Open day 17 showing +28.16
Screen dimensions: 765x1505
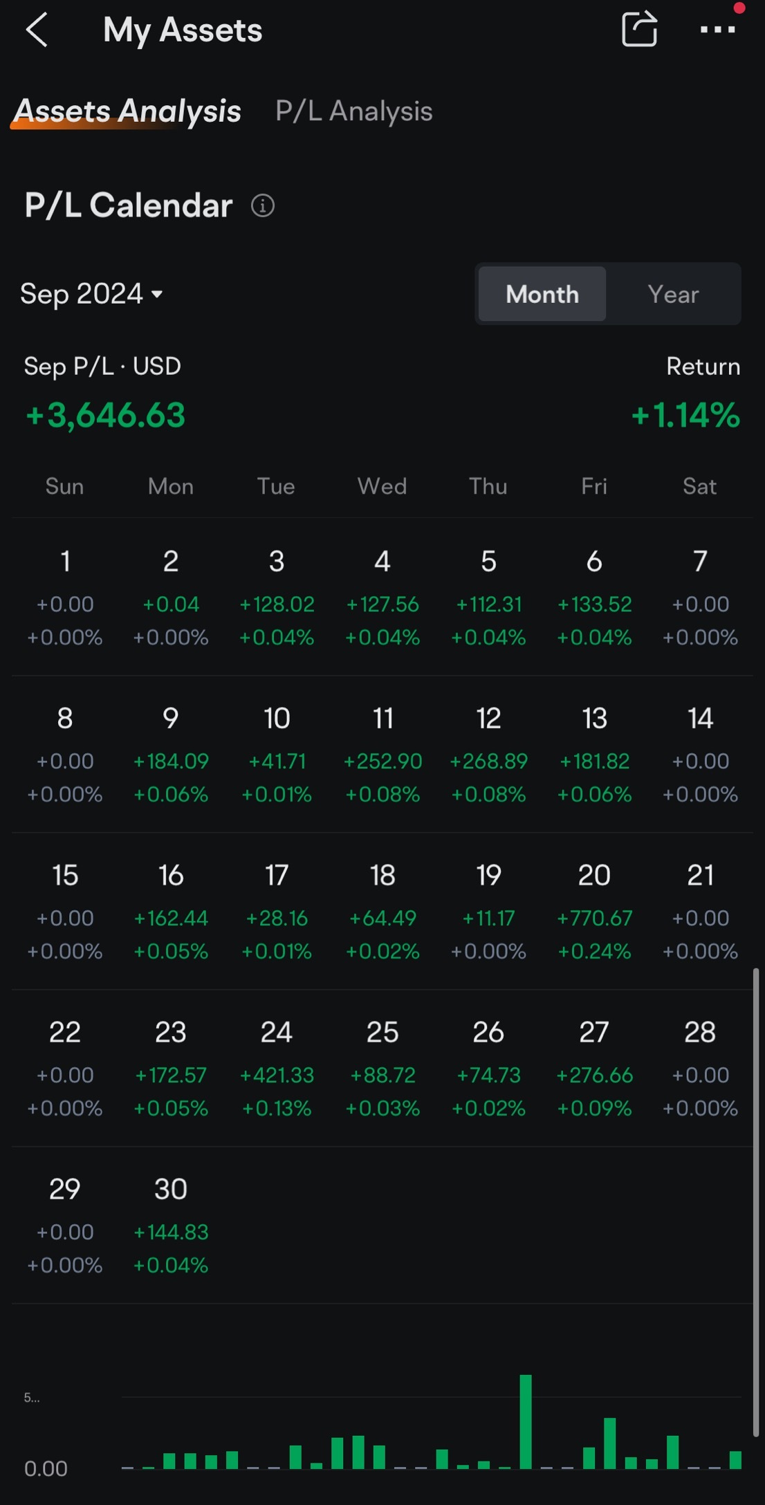click(277, 911)
